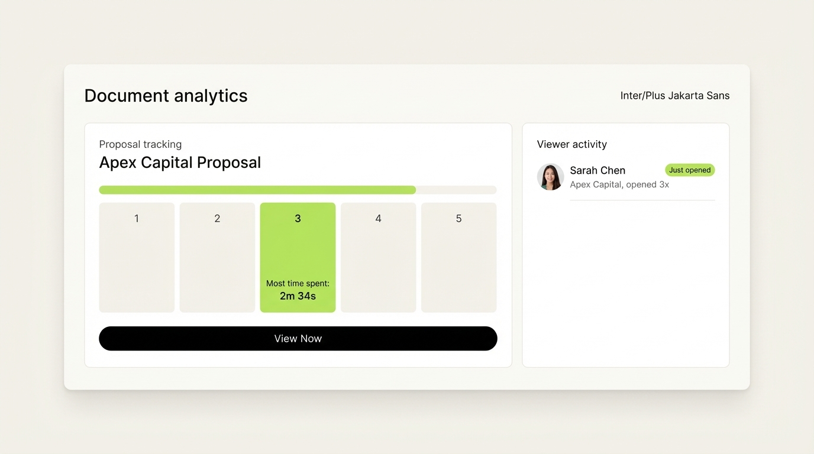Select the Proposal tracking label
The height and width of the screenshot is (454, 814).
(140, 144)
